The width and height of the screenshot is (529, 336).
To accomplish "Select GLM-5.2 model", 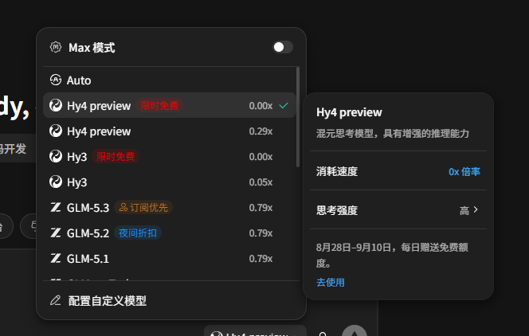I will 170,232.
